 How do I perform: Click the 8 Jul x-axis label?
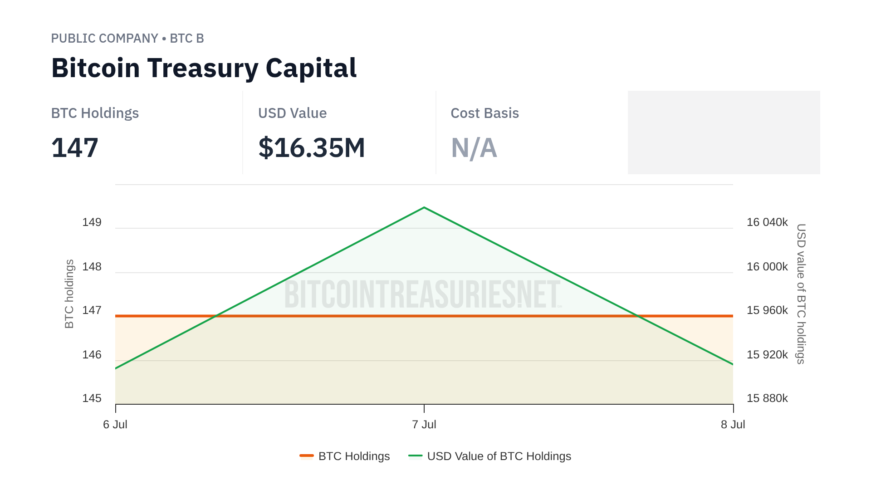[733, 424]
